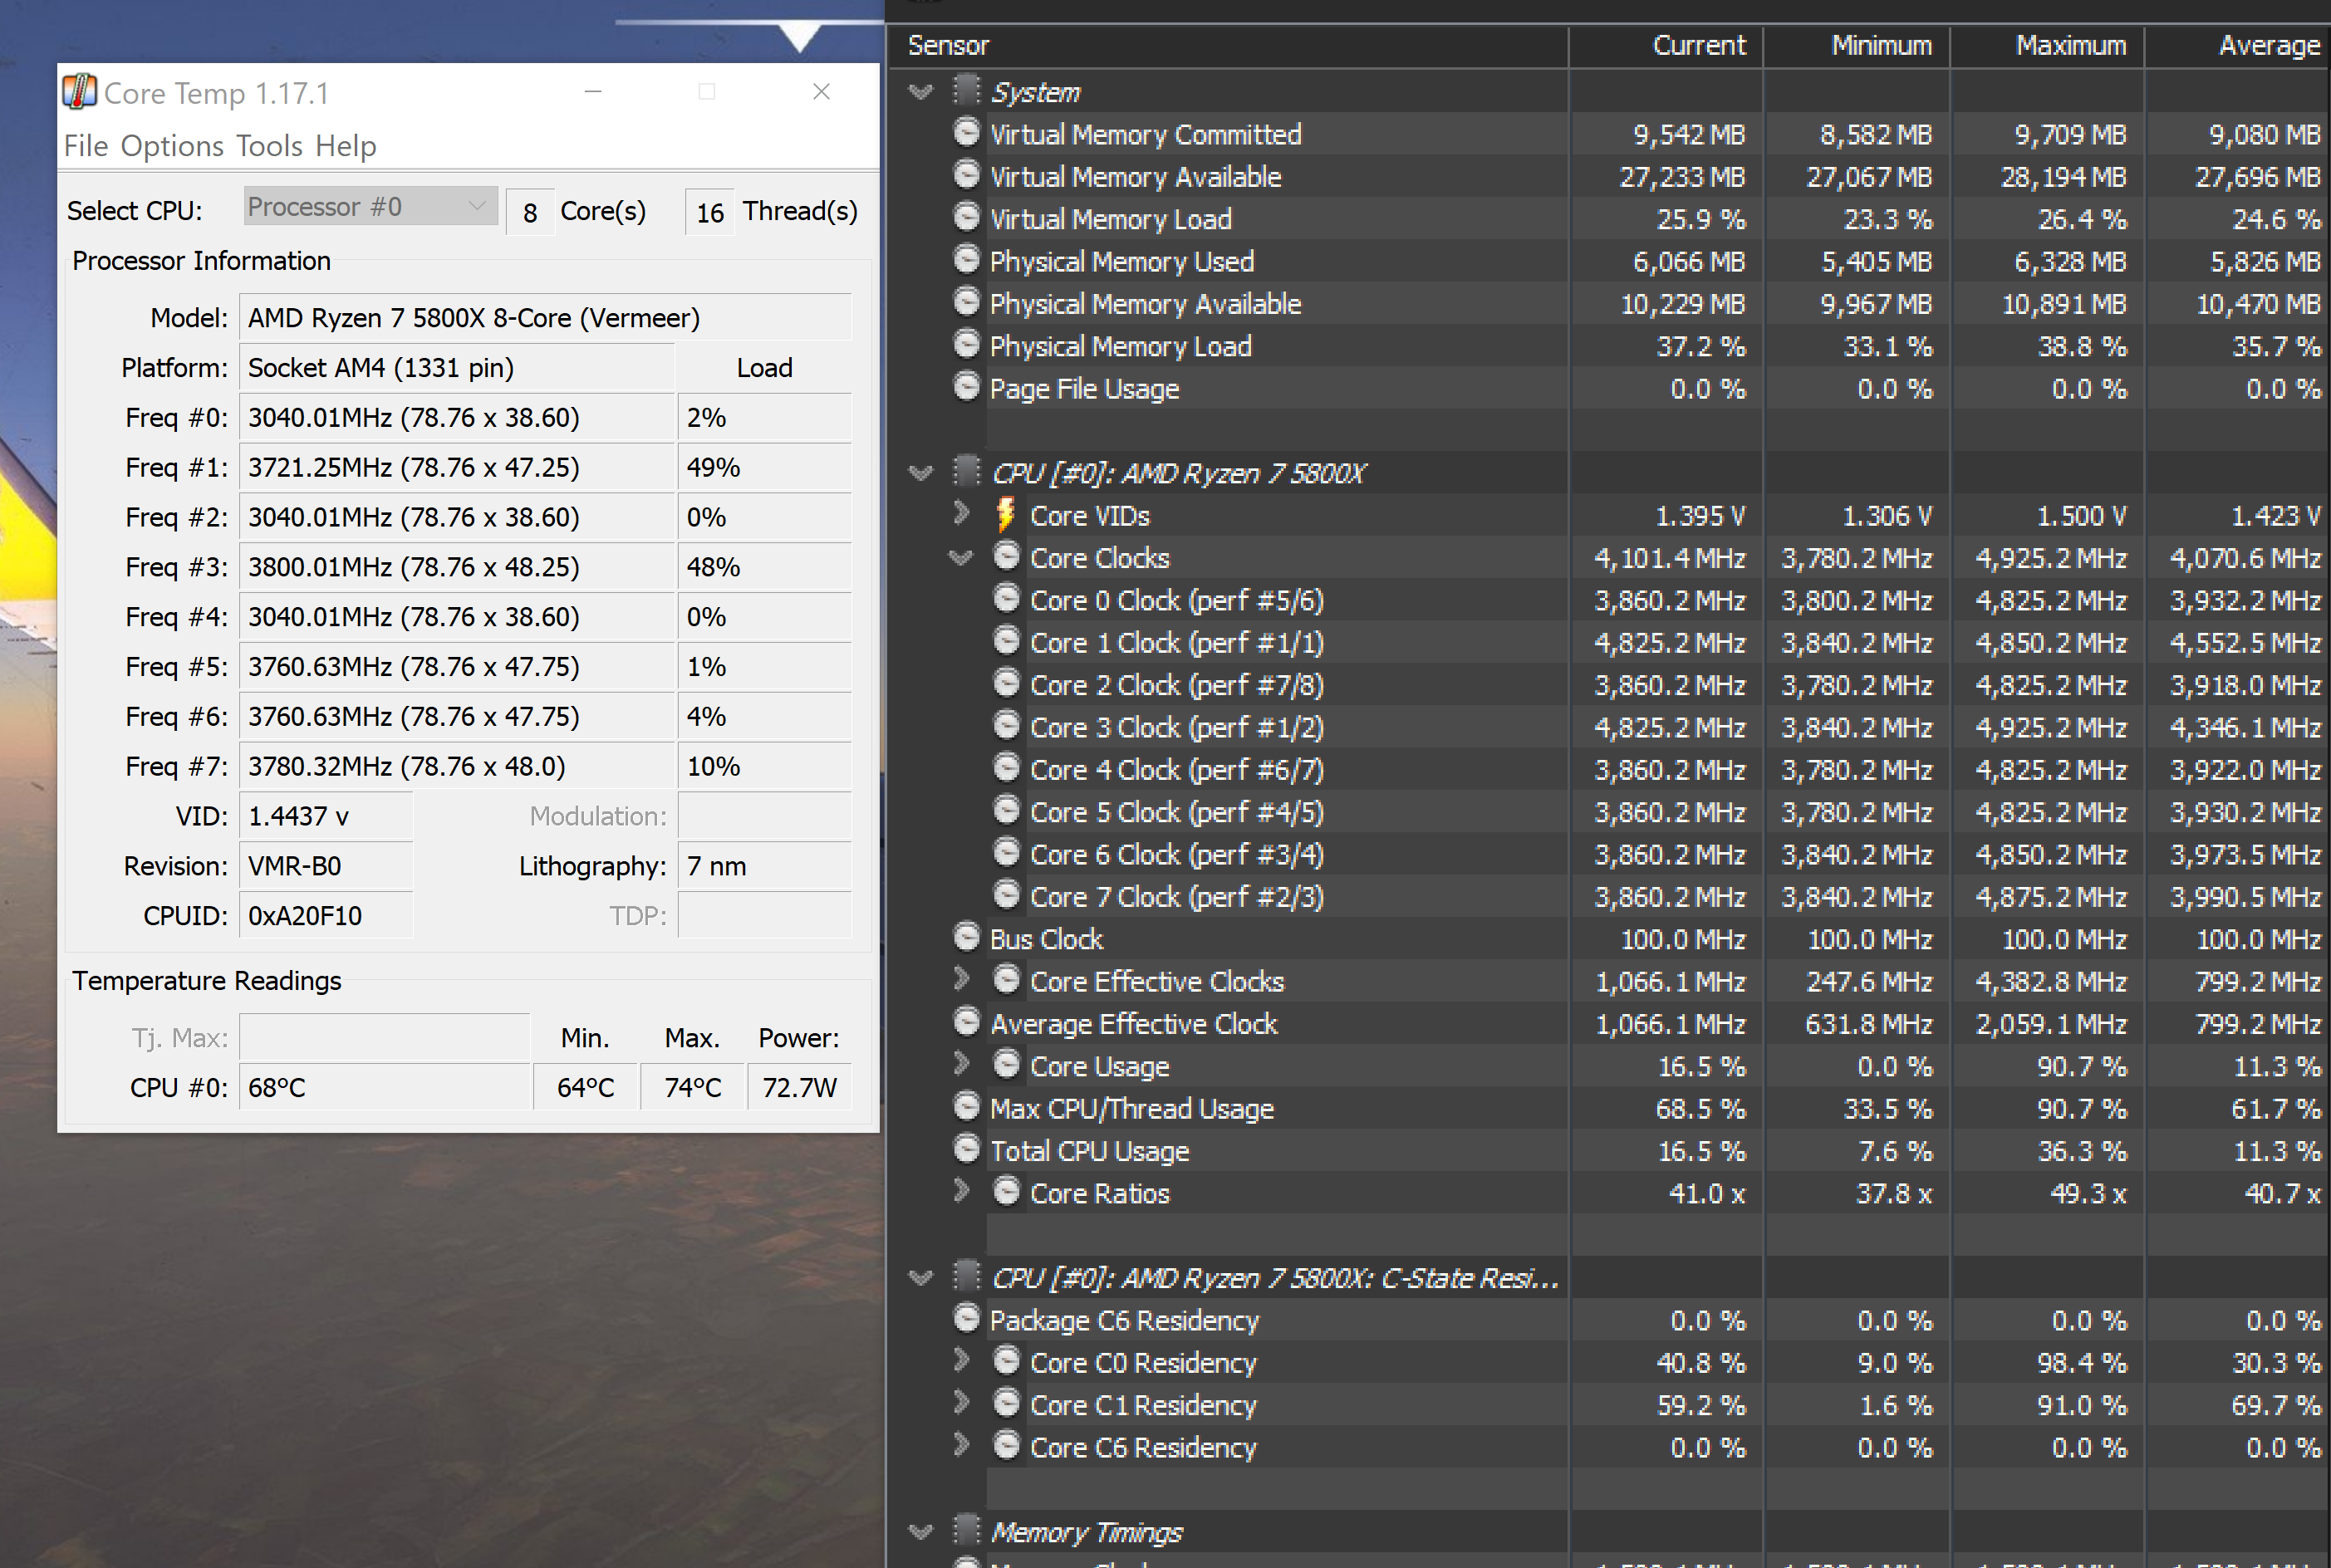Close the Core Temp window
This screenshot has width=2331, height=1568.
tap(822, 92)
